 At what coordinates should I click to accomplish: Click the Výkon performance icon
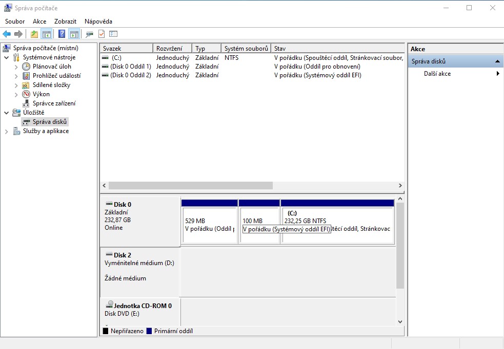(x=26, y=94)
